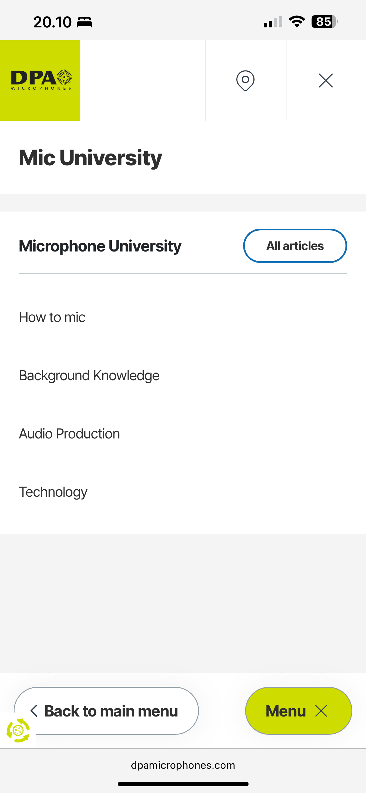Click the Microphone University heading link
Screen dimensions: 366x793
point(100,246)
